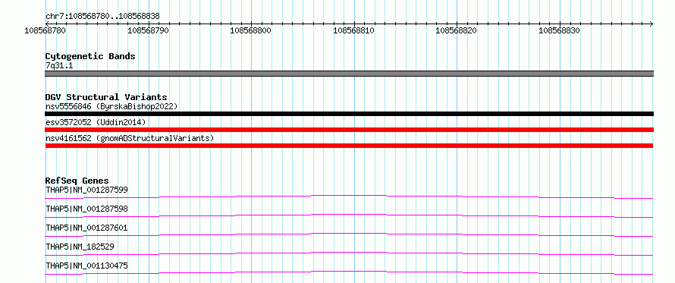Open variant nsv4161562 (gnomADStructuralVariants) label

pos(130,139)
